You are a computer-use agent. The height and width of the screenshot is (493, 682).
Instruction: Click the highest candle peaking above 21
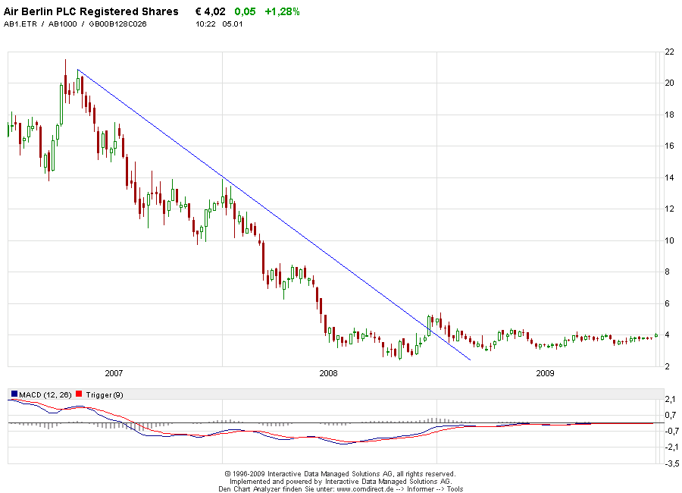65,83
